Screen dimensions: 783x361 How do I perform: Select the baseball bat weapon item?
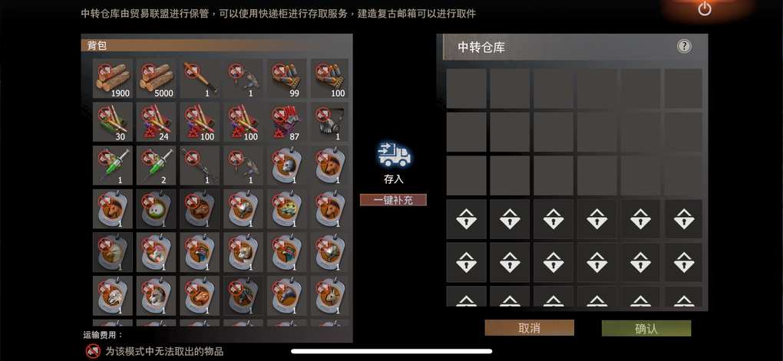(x=200, y=78)
